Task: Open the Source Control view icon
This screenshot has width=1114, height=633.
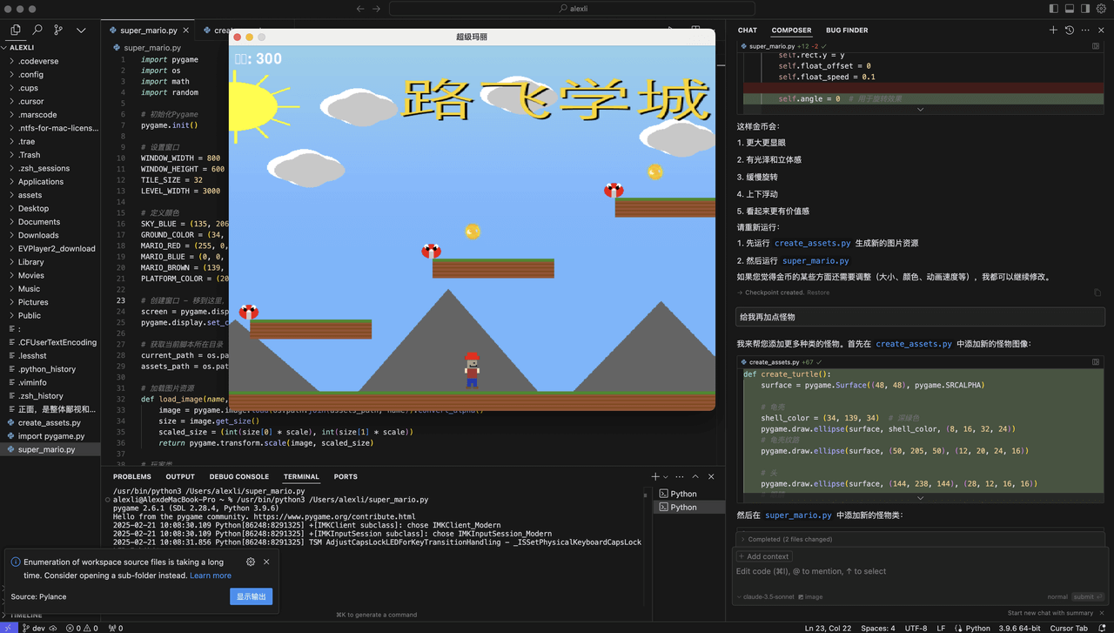Action: [58, 30]
